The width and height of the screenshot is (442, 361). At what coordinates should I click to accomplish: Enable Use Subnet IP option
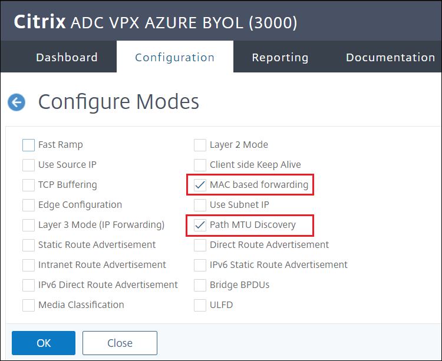pyautogui.click(x=200, y=205)
